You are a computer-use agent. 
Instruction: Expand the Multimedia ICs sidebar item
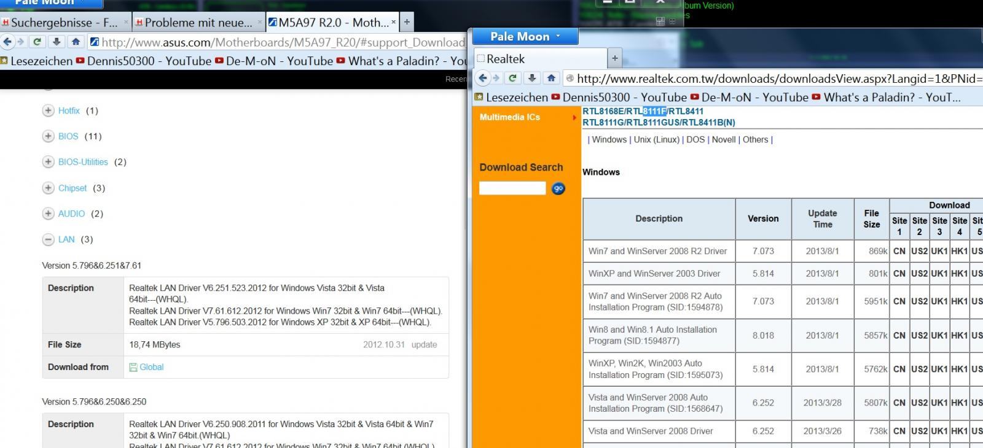[x=527, y=117]
